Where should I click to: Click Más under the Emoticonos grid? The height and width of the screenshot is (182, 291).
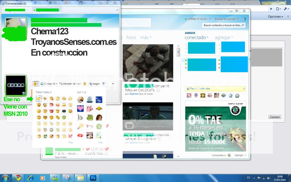click(x=71, y=143)
